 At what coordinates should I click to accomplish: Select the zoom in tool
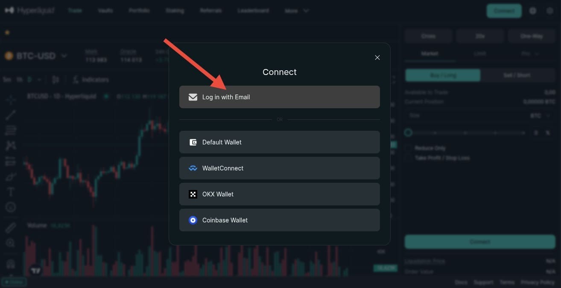[x=11, y=243]
